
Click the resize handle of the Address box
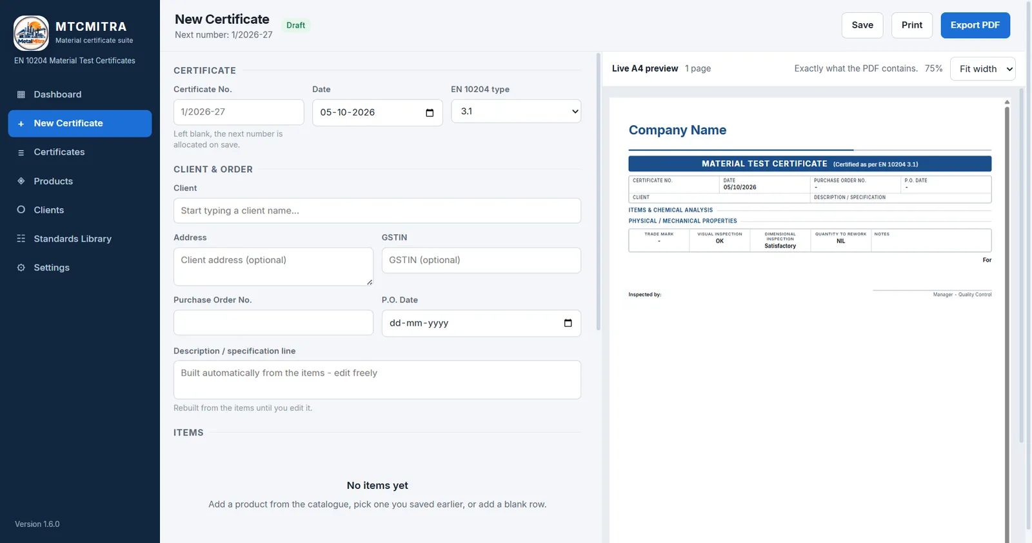click(x=370, y=282)
